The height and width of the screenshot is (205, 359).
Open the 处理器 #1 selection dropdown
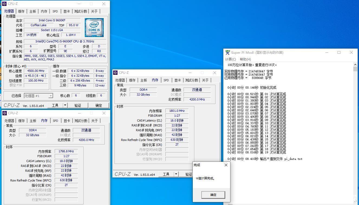click(38, 96)
